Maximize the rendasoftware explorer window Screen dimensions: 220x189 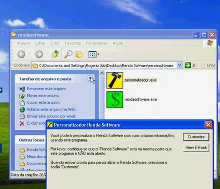[x=204, y=35]
